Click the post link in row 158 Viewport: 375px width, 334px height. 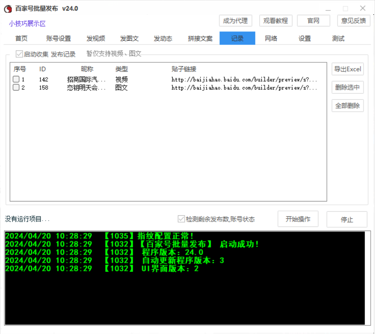(x=244, y=87)
